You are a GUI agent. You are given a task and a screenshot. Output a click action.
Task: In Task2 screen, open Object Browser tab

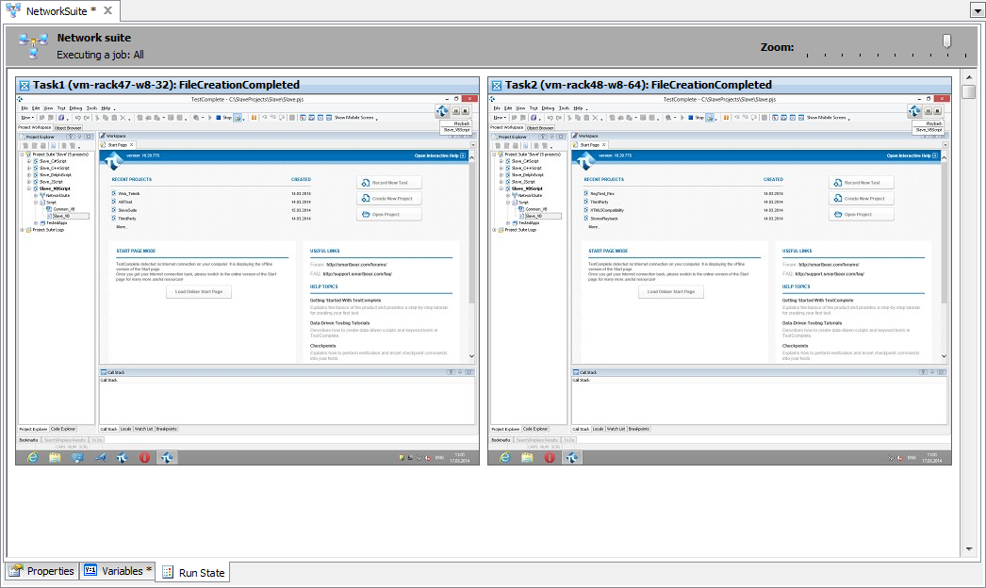point(540,127)
